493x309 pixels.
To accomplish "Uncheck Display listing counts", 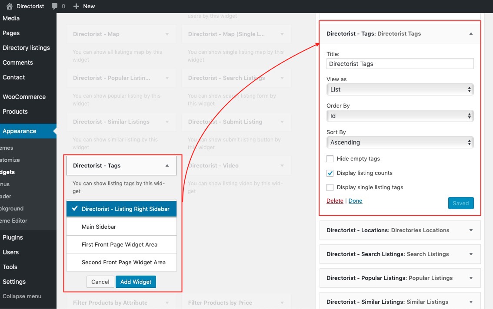I will point(330,173).
